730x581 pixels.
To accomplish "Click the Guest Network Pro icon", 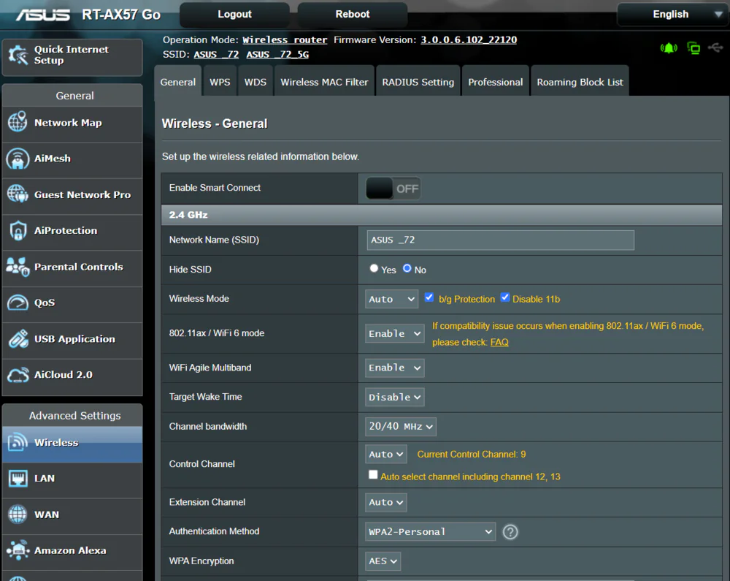I will (x=18, y=194).
